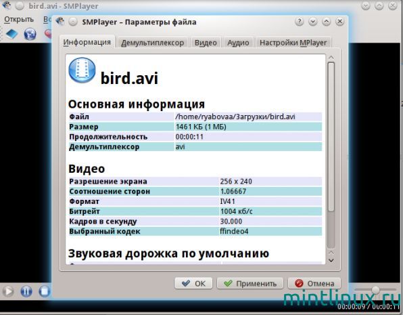Click the film file icon beside bird.avi
Image resolution: width=403 pixels, height=315 pixels.
pyautogui.click(x=82, y=70)
